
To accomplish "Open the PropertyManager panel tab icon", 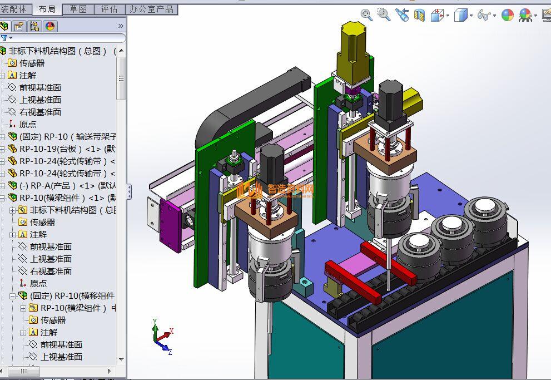I will (19, 26).
